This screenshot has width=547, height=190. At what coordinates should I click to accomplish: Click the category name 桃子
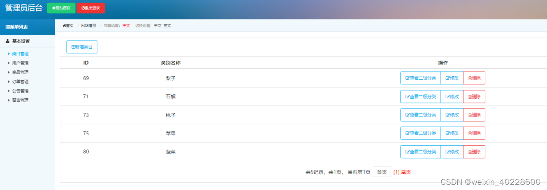[x=171, y=115]
